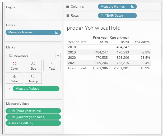Click the Measure Values pill on Marks card
This screenshot has width=163, height=136.
pyautogui.click(x=36, y=89)
